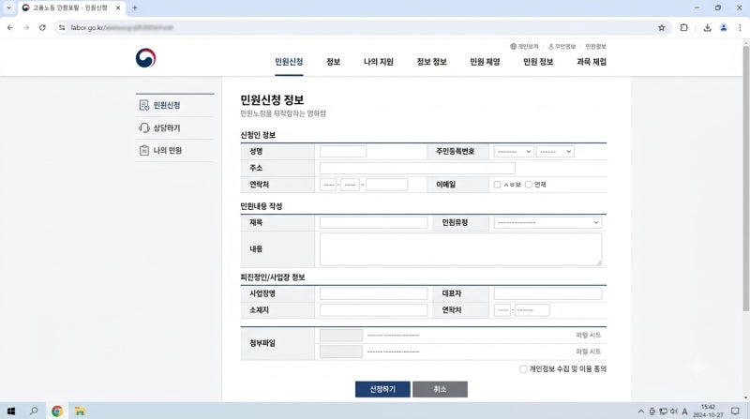Open File Explorer from the taskbar

pyautogui.click(x=80, y=411)
